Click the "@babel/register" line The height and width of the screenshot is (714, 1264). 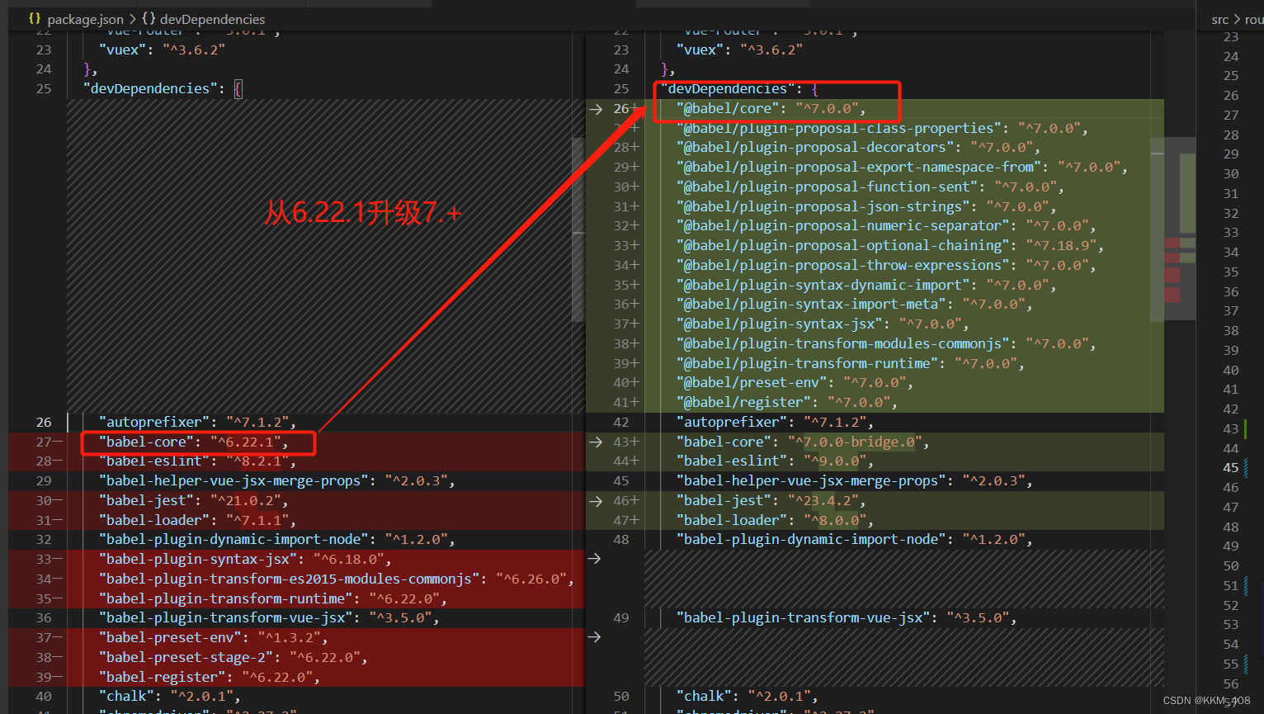coord(787,402)
